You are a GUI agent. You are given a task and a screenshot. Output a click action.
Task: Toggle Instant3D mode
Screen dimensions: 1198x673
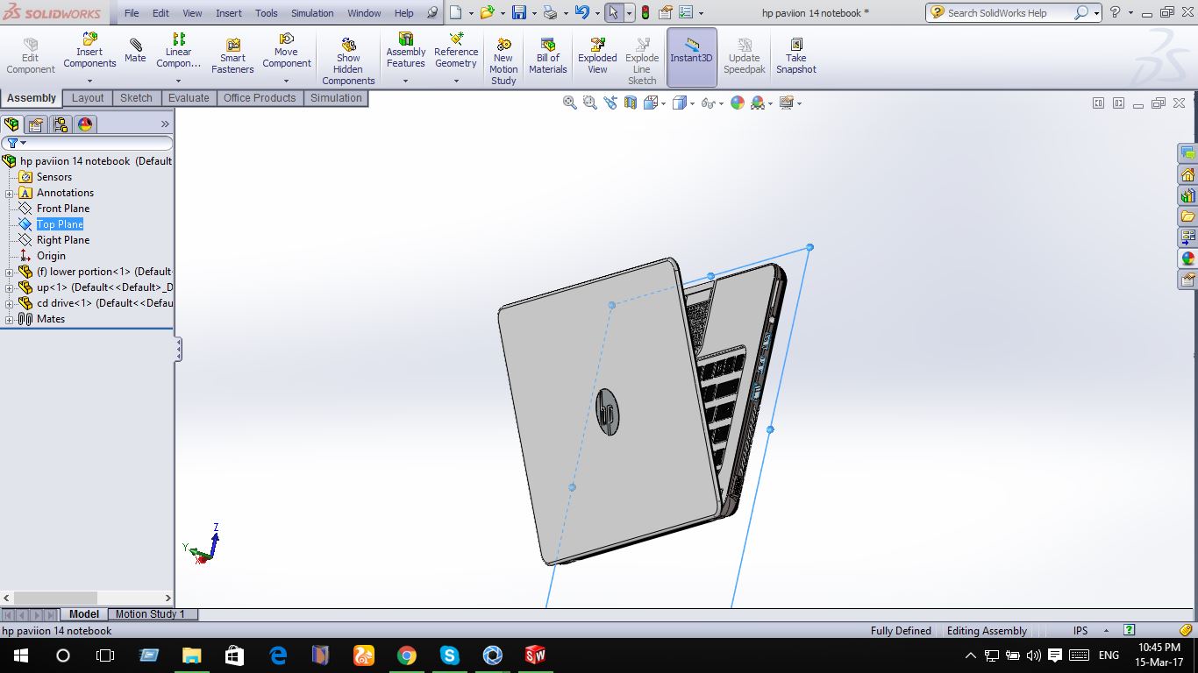click(x=692, y=57)
